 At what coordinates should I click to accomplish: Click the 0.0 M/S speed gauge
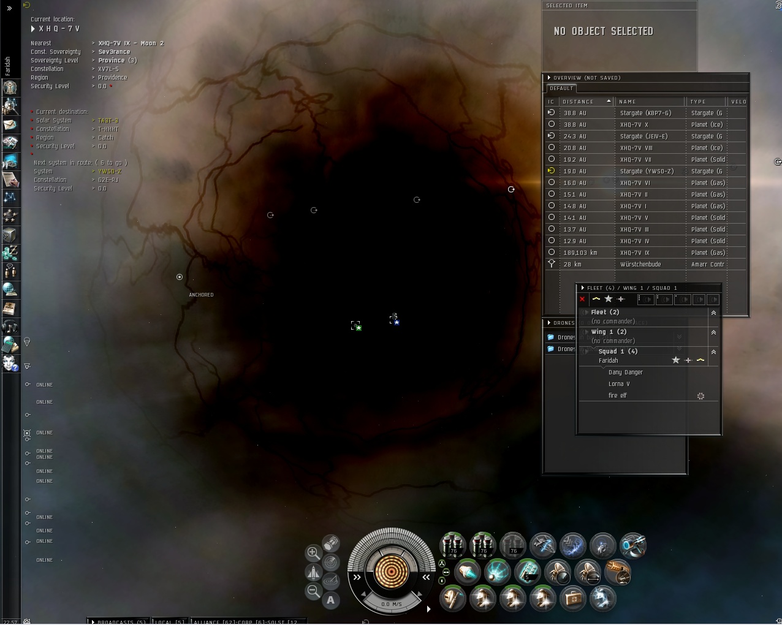(x=392, y=604)
